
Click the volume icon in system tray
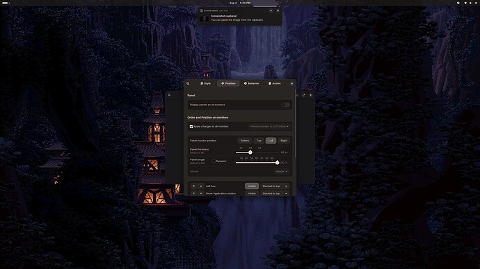pos(471,3)
